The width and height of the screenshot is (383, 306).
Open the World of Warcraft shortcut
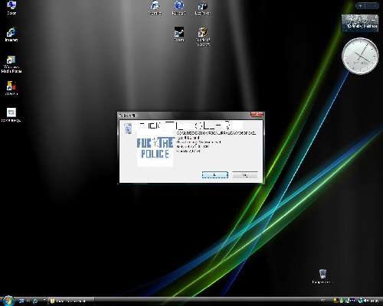coord(203,36)
